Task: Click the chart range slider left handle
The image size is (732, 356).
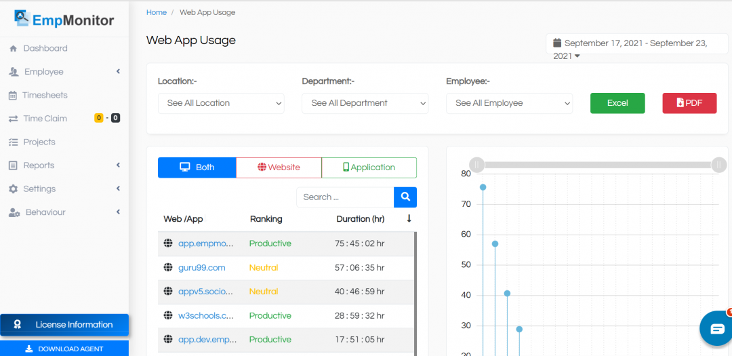Action: pyautogui.click(x=477, y=165)
